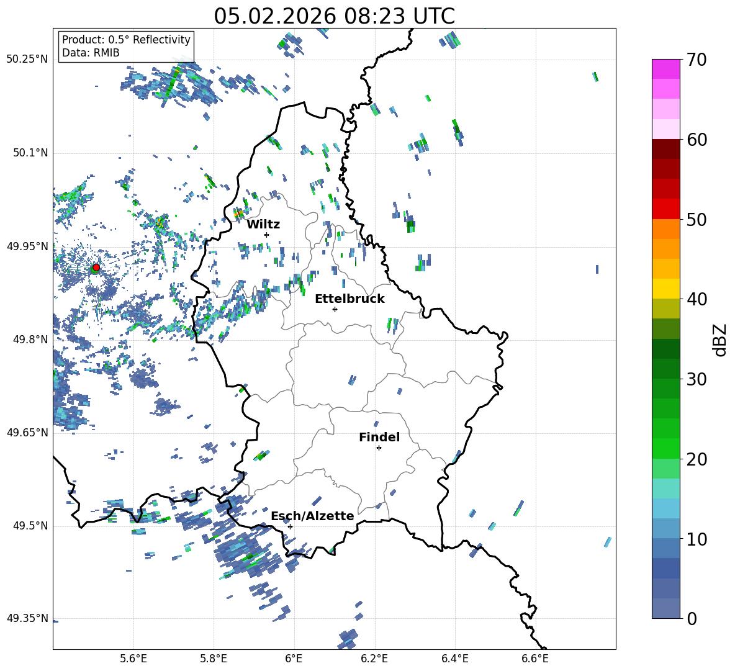Viewport: 735px width, 671px height.
Task: Click the 6.2°E longitude label
Action: 374,659
